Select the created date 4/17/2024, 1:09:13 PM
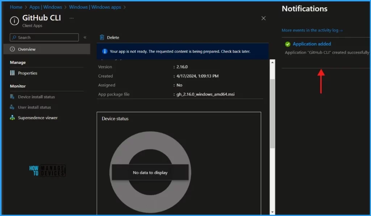Image resolution: width=371 pixels, height=216 pixels. 197,76
